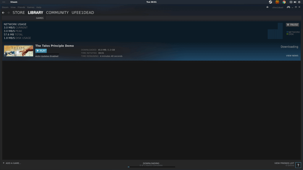Open the Games menu
Viewport: 303px width, 170px height.
(x=30, y=7)
